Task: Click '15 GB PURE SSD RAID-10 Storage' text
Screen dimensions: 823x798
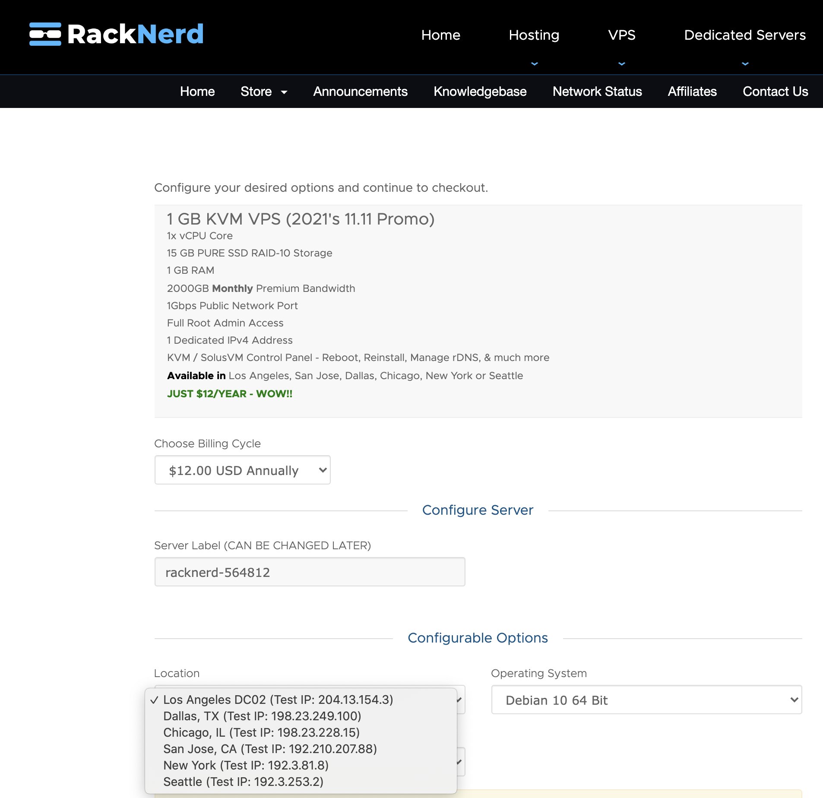Action: (250, 253)
